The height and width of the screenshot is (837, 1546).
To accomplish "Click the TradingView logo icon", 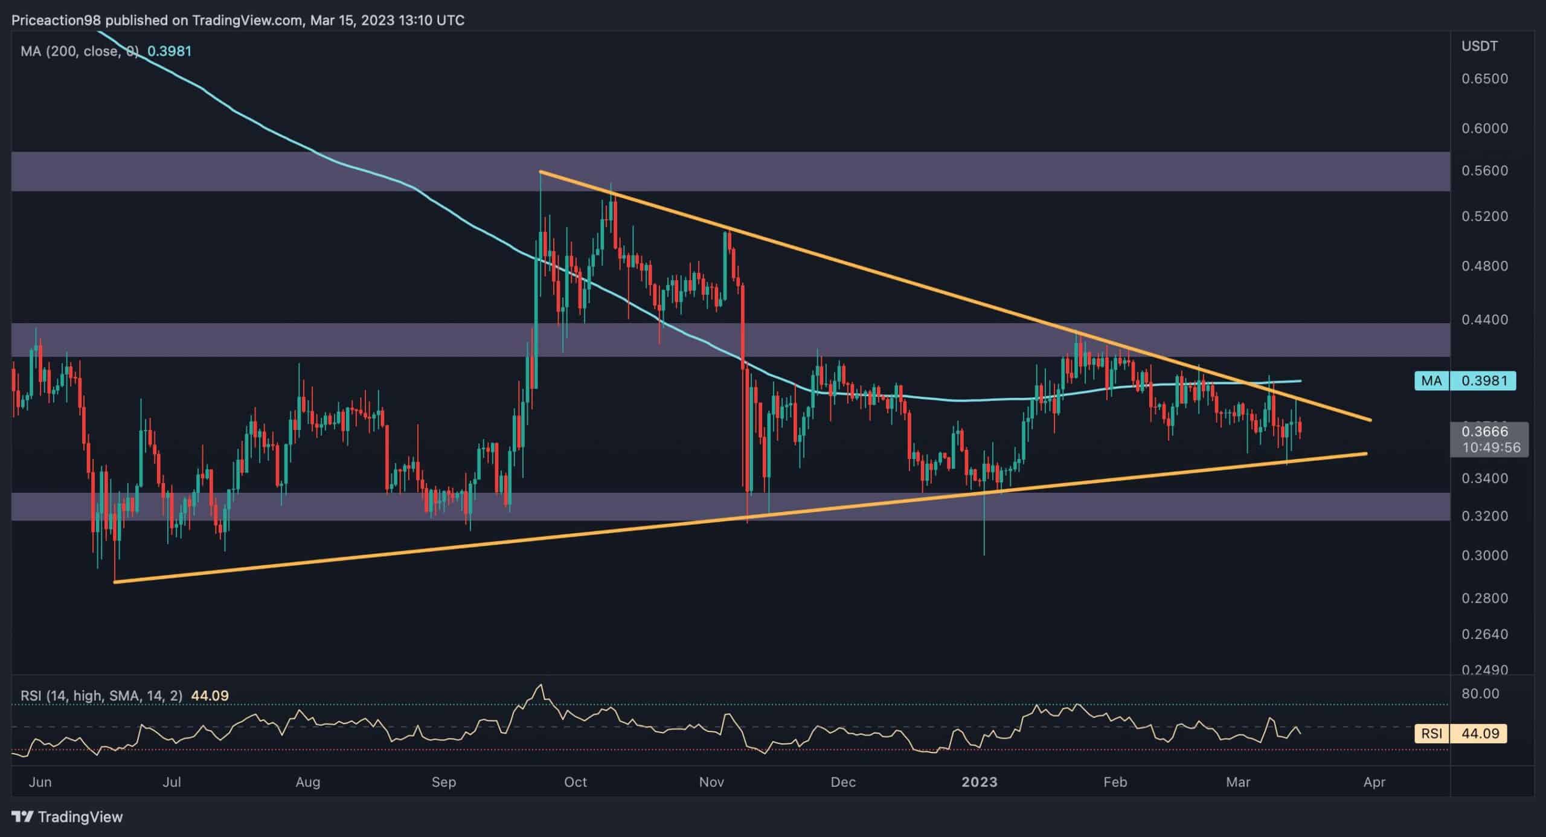I will (22, 817).
